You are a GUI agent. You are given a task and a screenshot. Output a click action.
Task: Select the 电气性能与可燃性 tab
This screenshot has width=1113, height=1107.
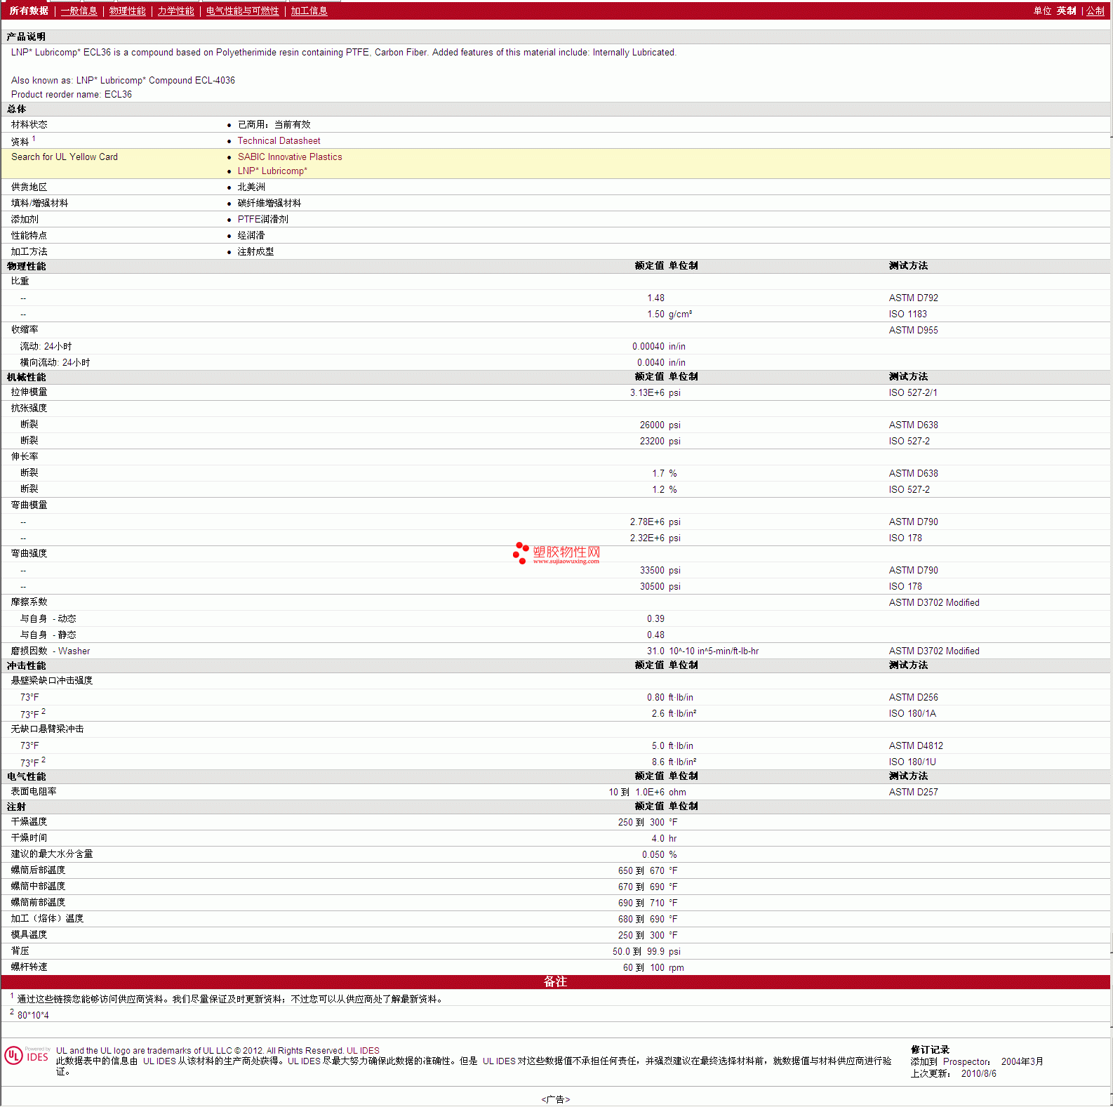click(242, 11)
